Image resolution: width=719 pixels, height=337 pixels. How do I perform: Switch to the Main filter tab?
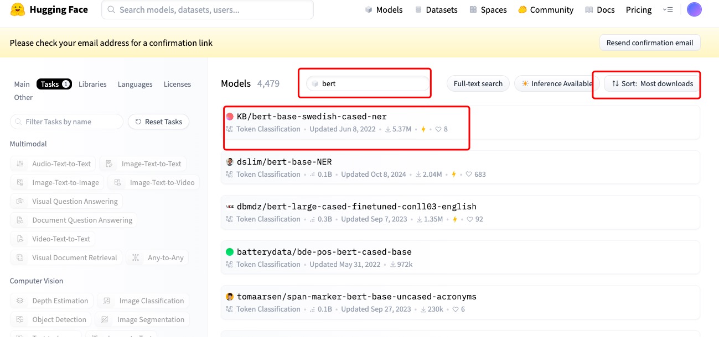click(22, 84)
